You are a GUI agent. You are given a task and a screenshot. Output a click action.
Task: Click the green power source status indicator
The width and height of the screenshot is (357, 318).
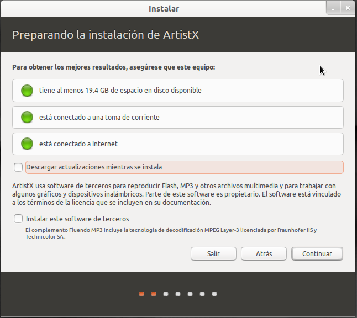pos(27,117)
